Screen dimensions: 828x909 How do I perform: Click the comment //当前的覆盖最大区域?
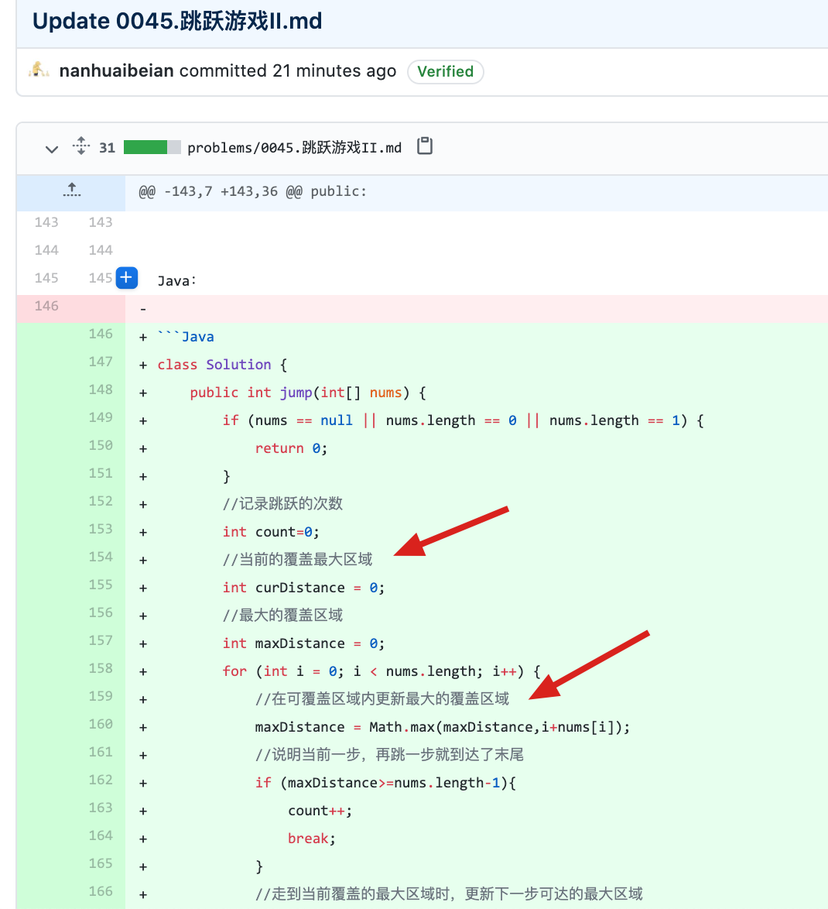(297, 560)
